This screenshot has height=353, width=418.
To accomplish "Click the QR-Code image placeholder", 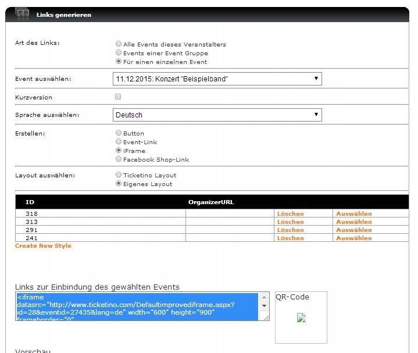I will [x=301, y=318].
